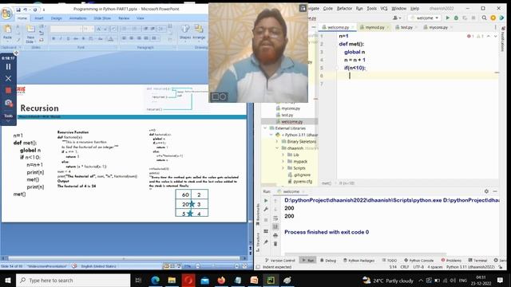511x287 pixels.
Task: Open the Debug tool window
Action: [328, 261]
